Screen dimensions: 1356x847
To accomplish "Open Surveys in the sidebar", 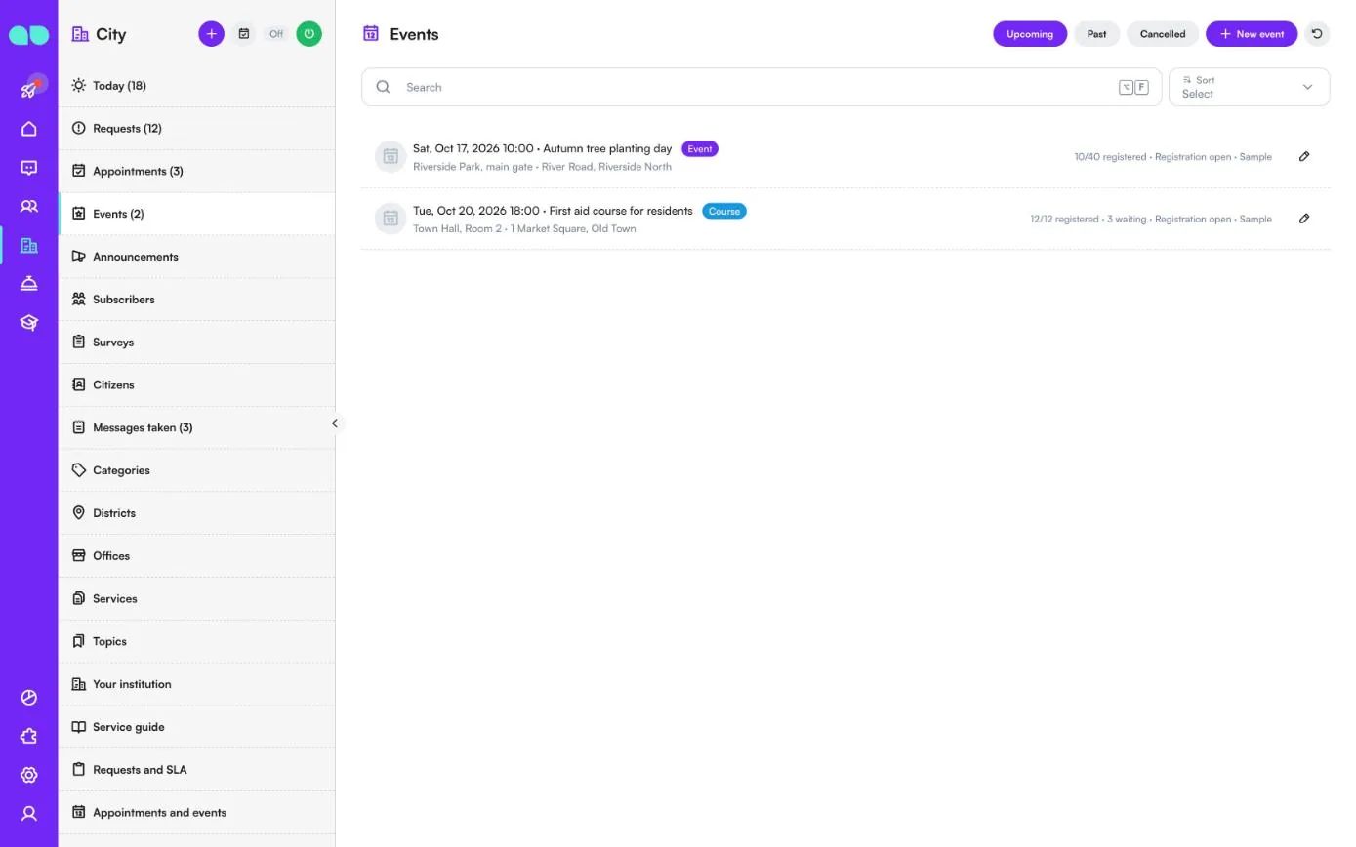I will 196,343.
